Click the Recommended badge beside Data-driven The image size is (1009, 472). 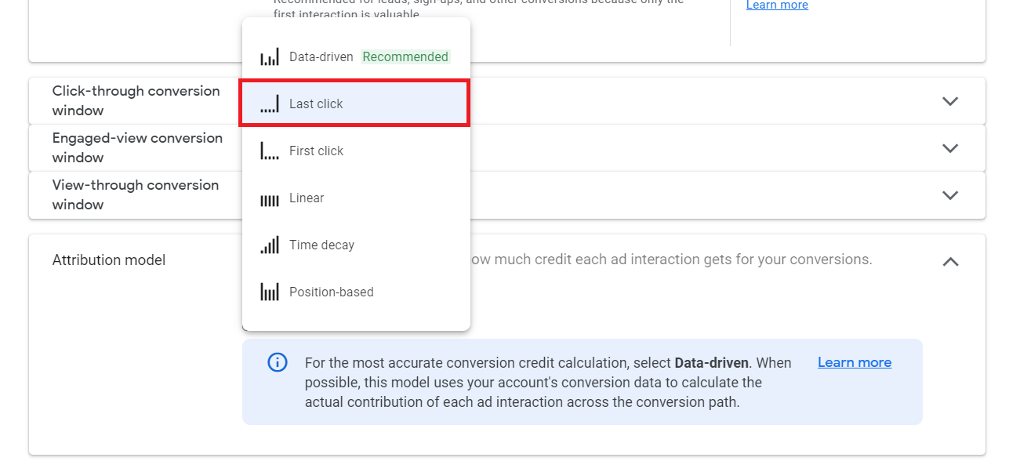pyautogui.click(x=405, y=56)
